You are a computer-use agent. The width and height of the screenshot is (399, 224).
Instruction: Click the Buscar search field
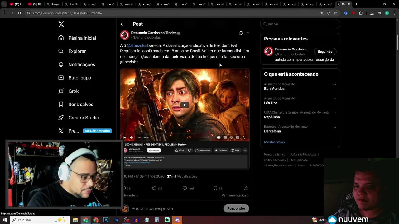pyautogui.click(x=300, y=24)
